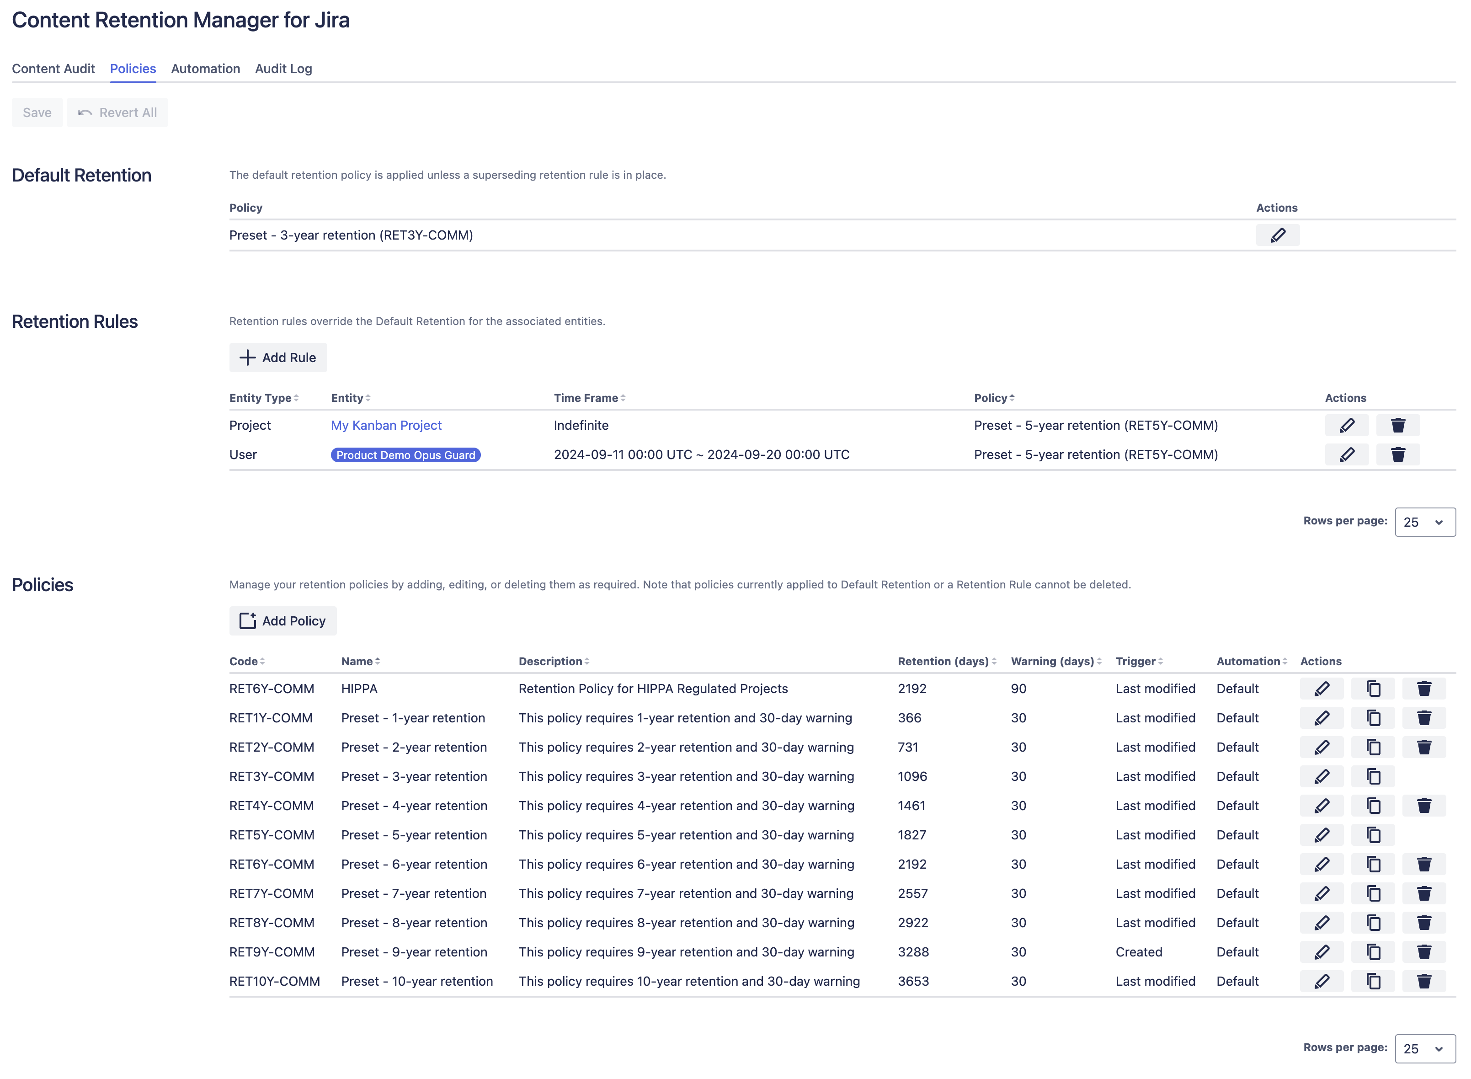Delete the My Kanban Project retention rule
The width and height of the screenshot is (1471, 1079).
pos(1397,425)
